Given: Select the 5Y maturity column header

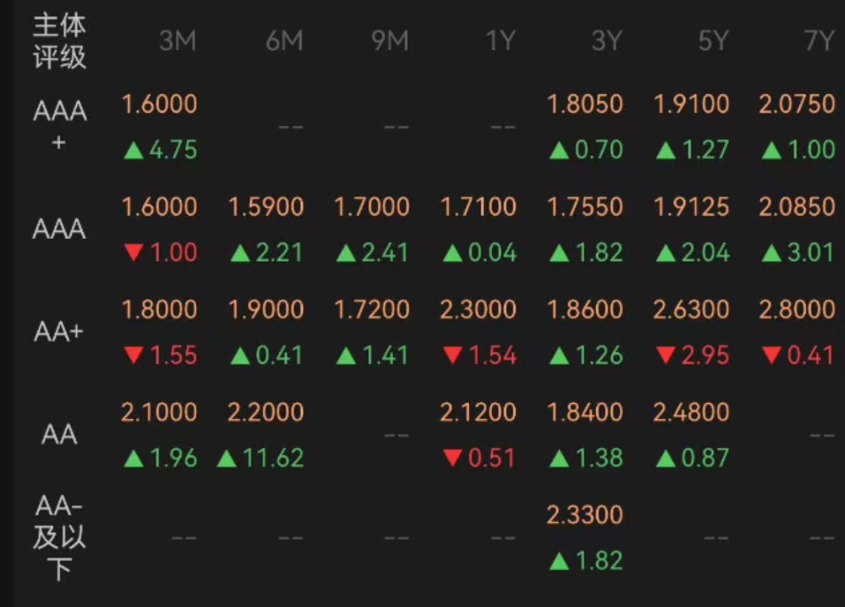Looking at the screenshot, I should click(x=712, y=41).
